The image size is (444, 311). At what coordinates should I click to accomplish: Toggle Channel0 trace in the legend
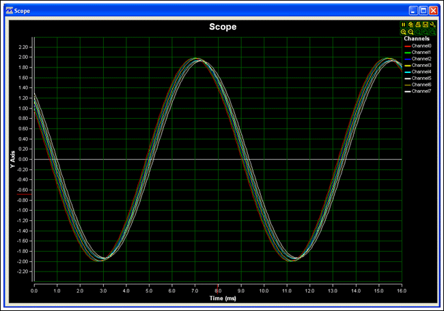pyautogui.click(x=421, y=46)
